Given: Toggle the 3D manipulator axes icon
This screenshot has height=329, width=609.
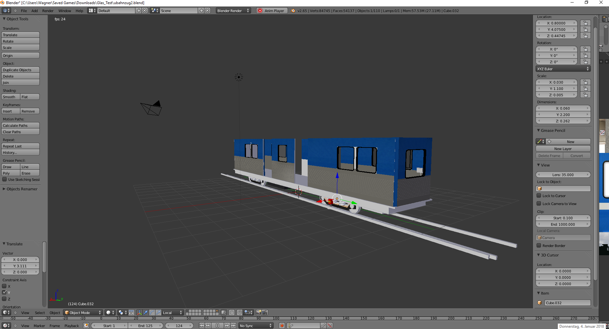Looking at the screenshot, I should [x=139, y=313].
